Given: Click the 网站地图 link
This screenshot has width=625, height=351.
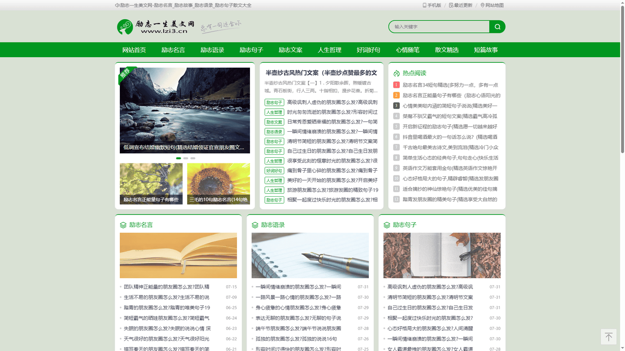Looking at the screenshot, I should (494, 5).
